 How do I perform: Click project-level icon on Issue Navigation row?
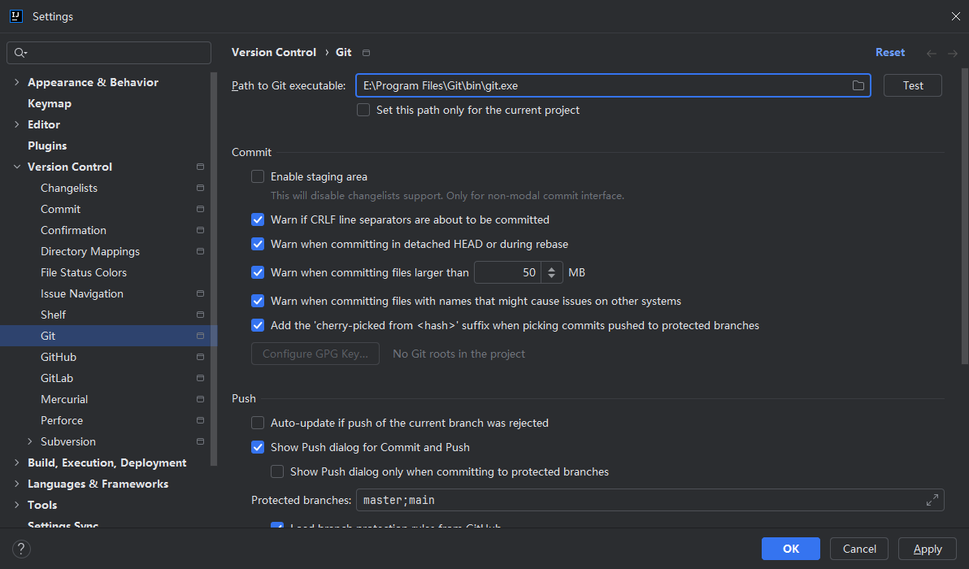200,293
